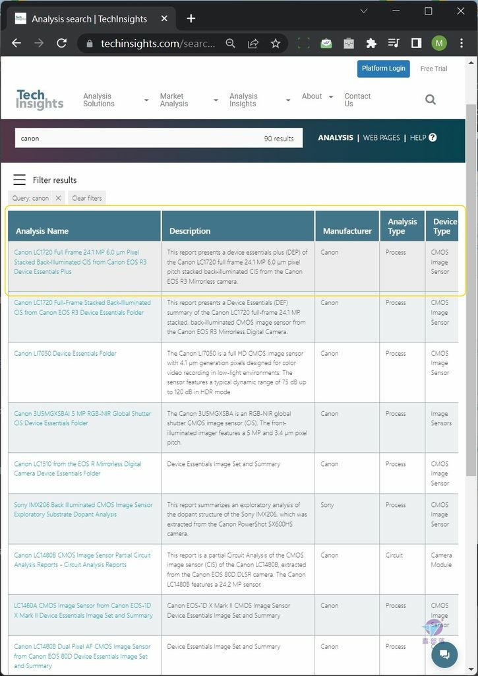
Task: Open the green checkmark mail extension icon
Action: (326, 43)
